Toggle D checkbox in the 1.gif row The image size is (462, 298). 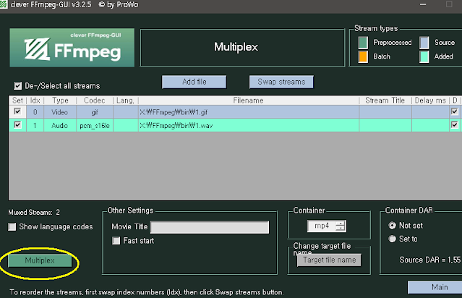[454, 111]
